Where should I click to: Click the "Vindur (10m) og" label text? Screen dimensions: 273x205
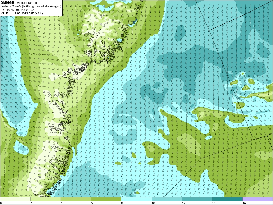point(28,3)
